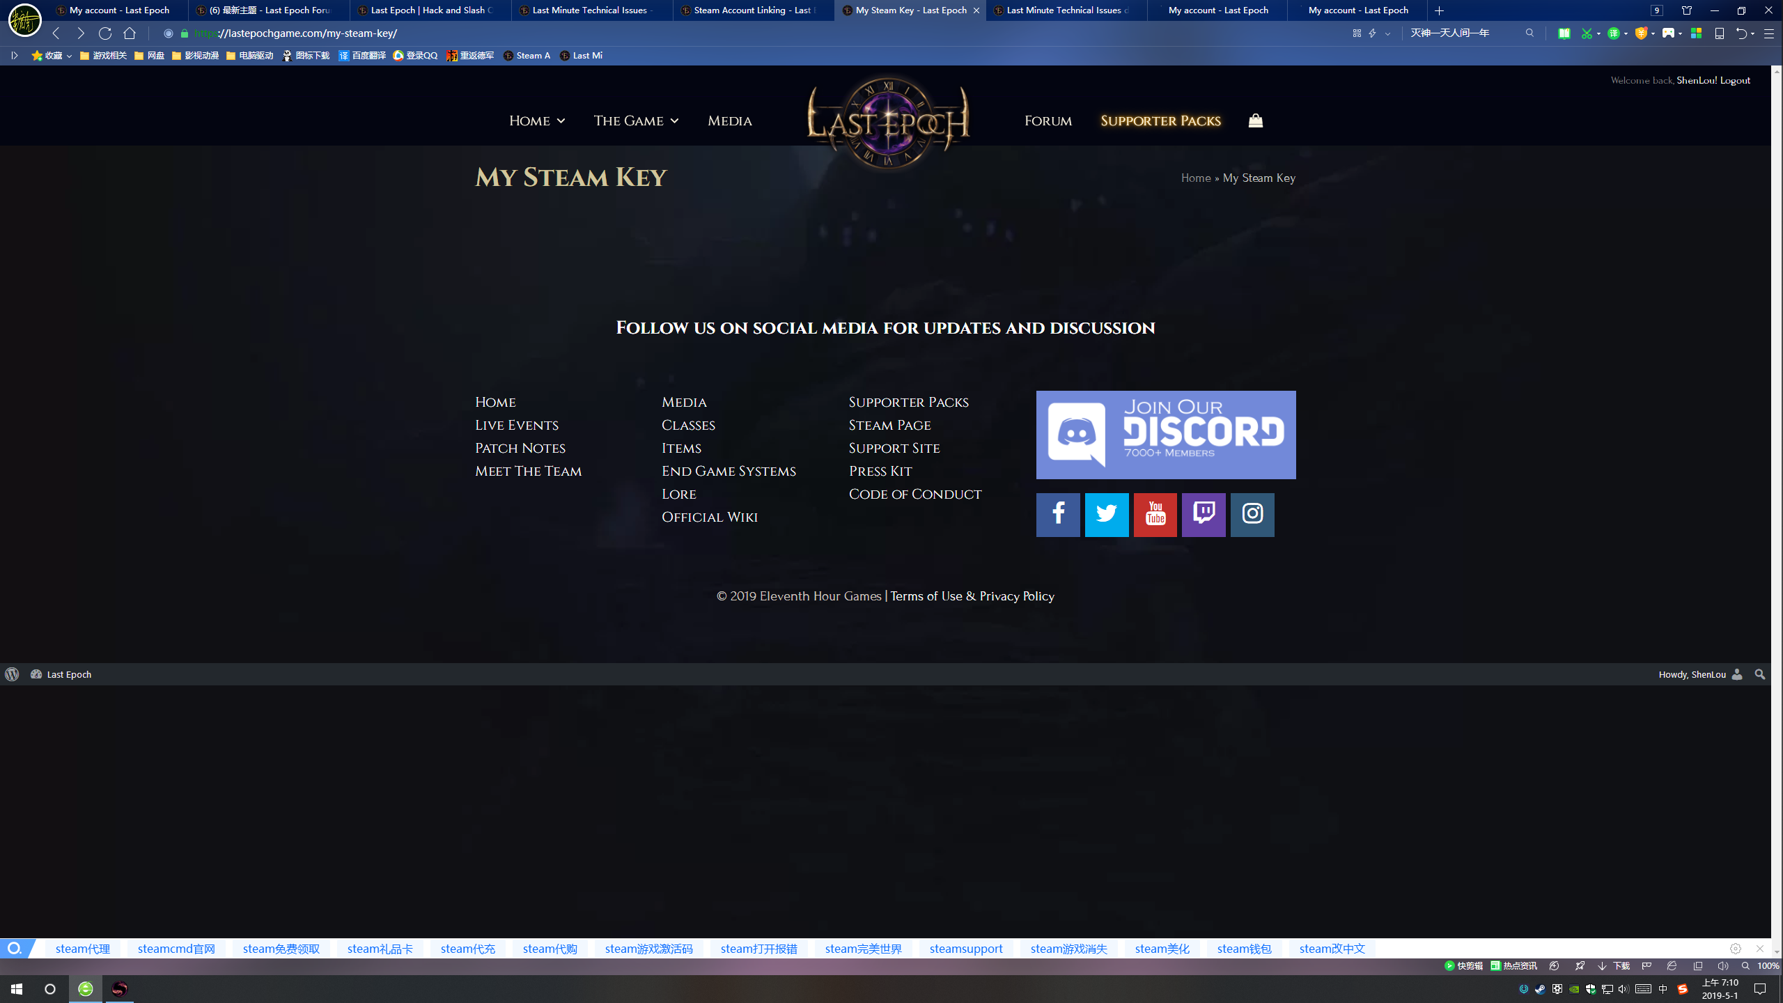Screen dimensions: 1783x1003
Task: Open Supporter Packs in the top navigation
Action: pos(1160,120)
